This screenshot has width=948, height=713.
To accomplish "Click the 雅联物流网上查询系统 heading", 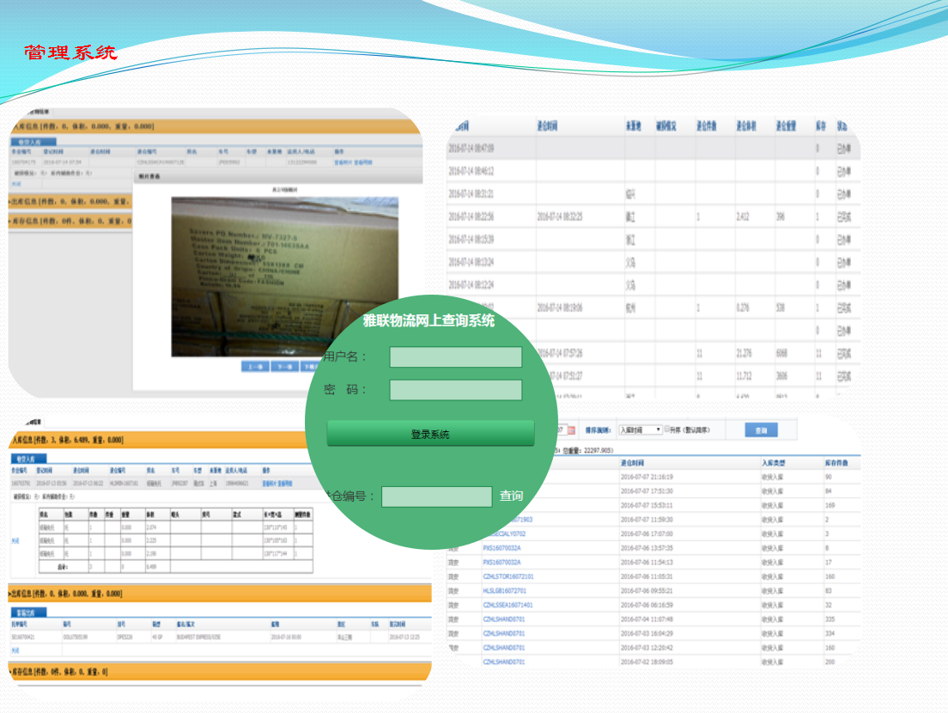I will 428,320.
